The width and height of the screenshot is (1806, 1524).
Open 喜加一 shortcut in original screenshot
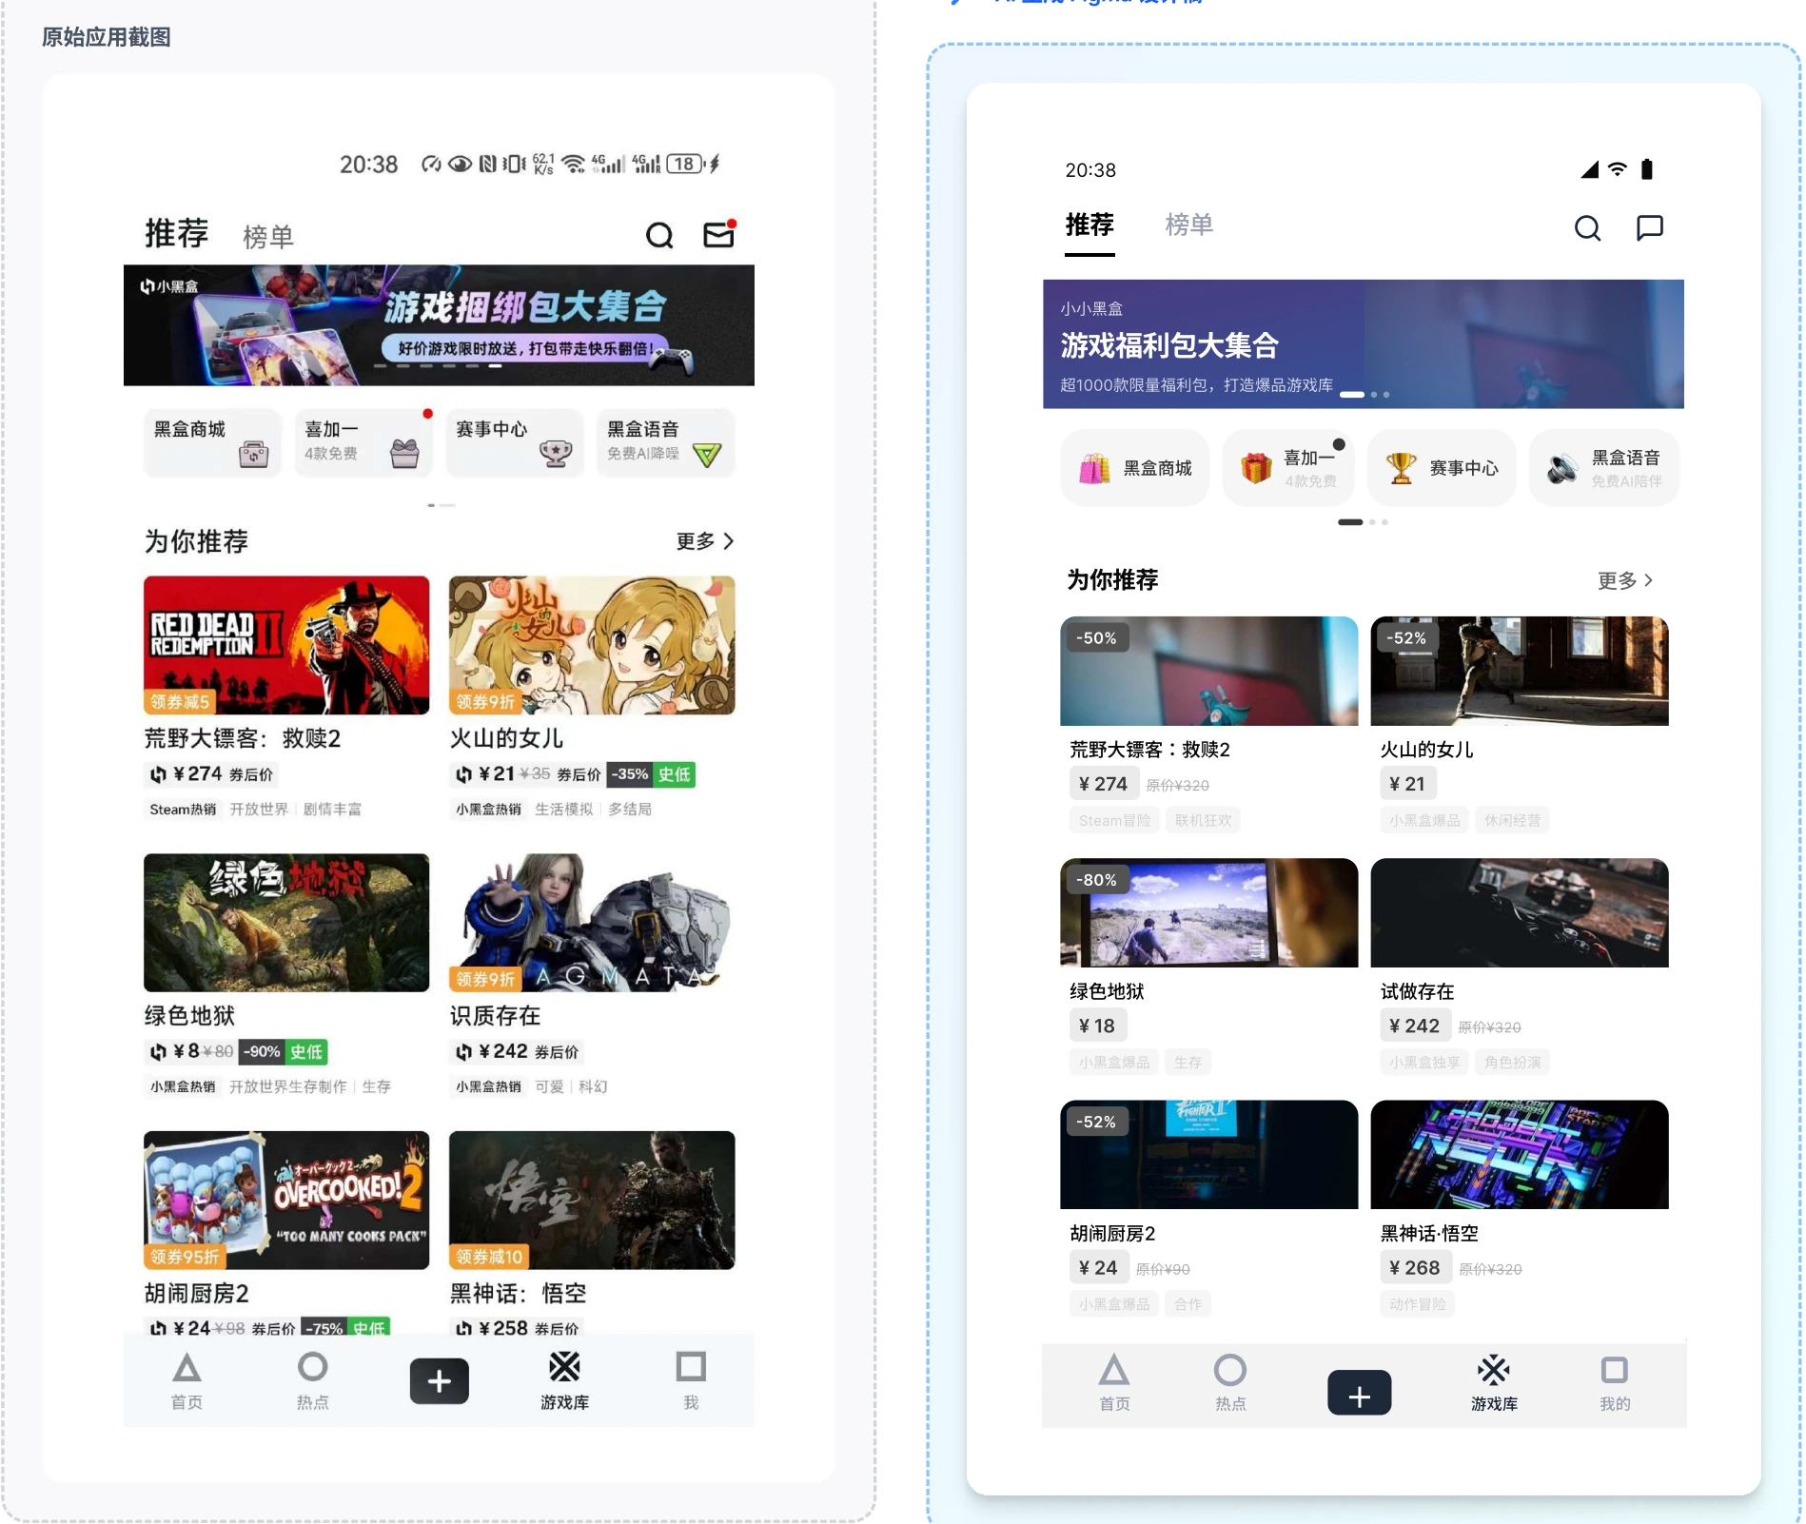363,442
